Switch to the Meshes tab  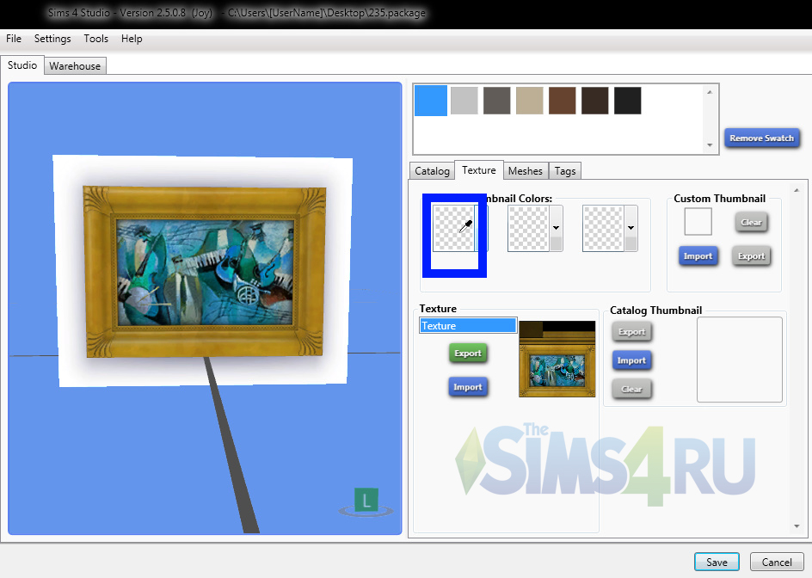coord(525,171)
